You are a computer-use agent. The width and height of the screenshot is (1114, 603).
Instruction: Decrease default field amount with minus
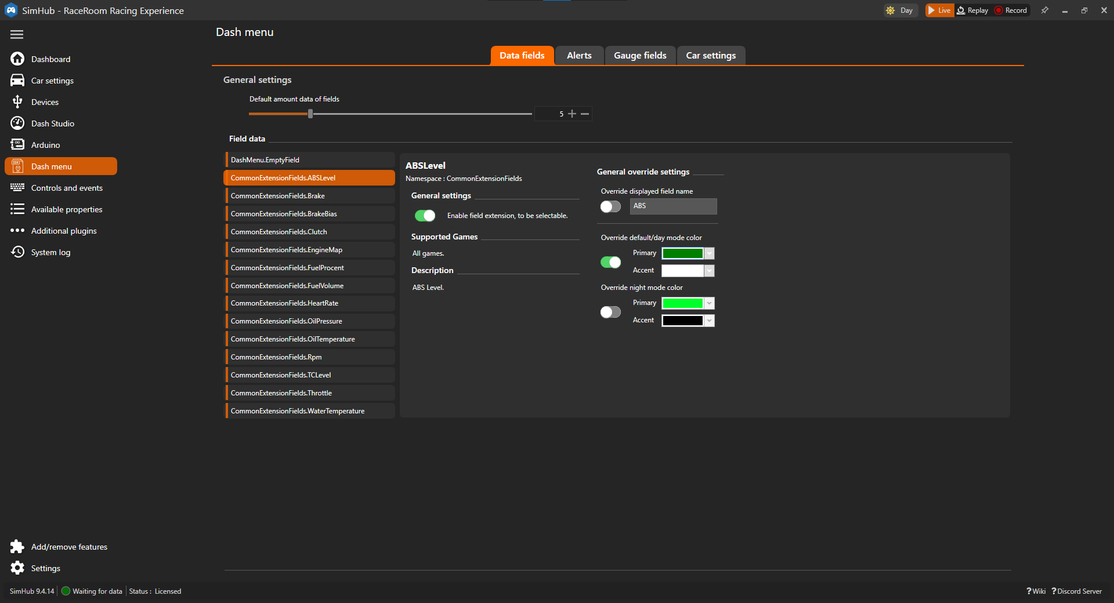585,114
